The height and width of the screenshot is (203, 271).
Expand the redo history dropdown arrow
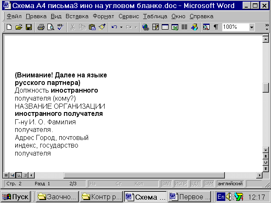pyautogui.click(x=136, y=27)
